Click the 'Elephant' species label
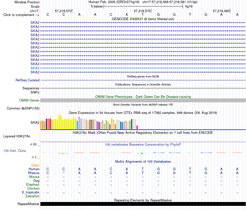This screenshot has width=246, height=210. click(x=33, y=185)
